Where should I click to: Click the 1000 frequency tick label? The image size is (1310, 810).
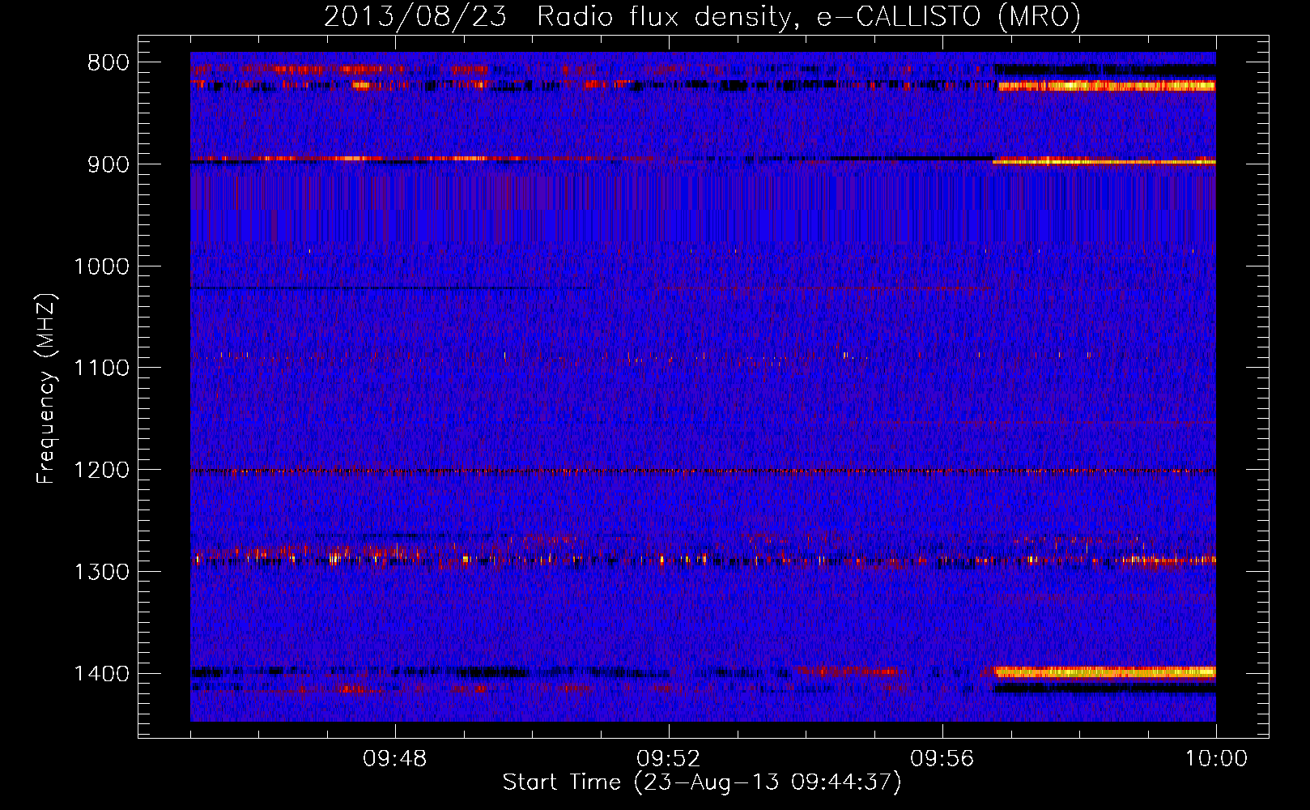101,266
